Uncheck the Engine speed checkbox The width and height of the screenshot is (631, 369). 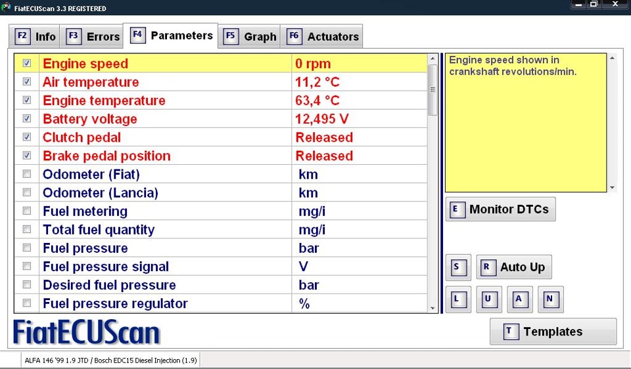26,63
